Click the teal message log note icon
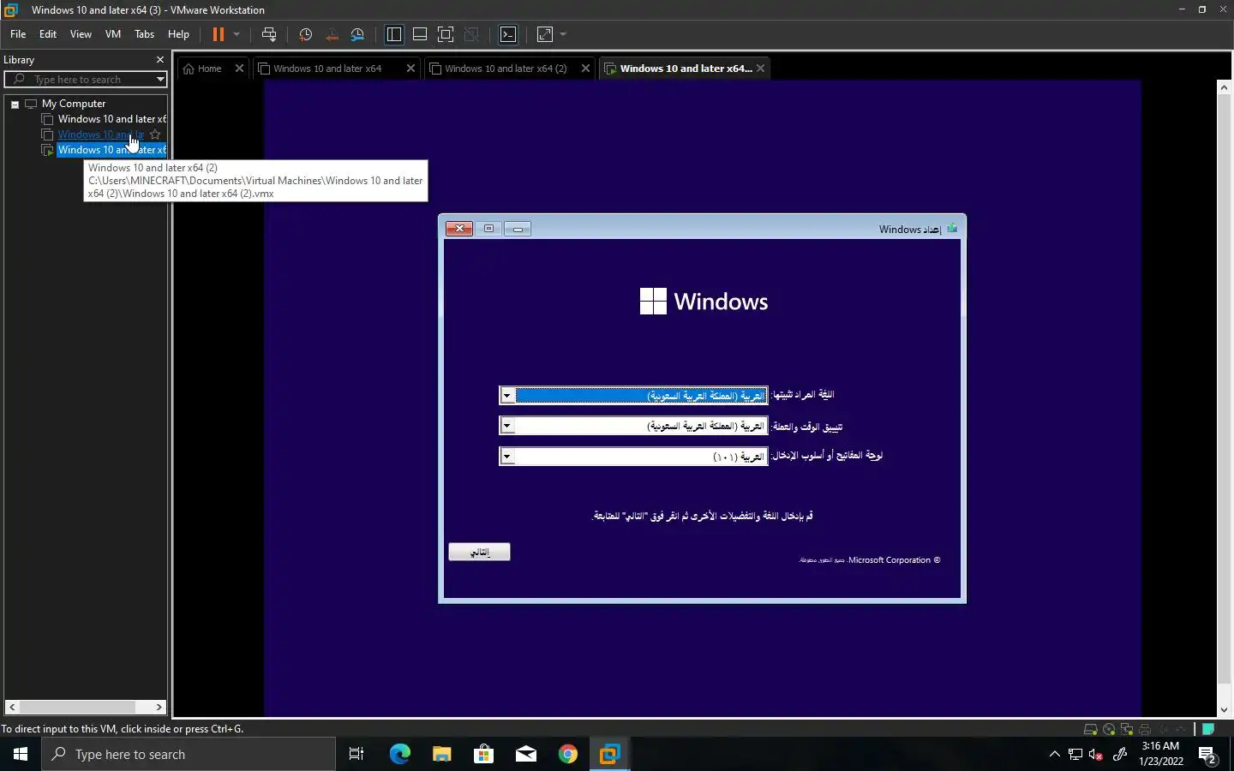 (1208, 730)
